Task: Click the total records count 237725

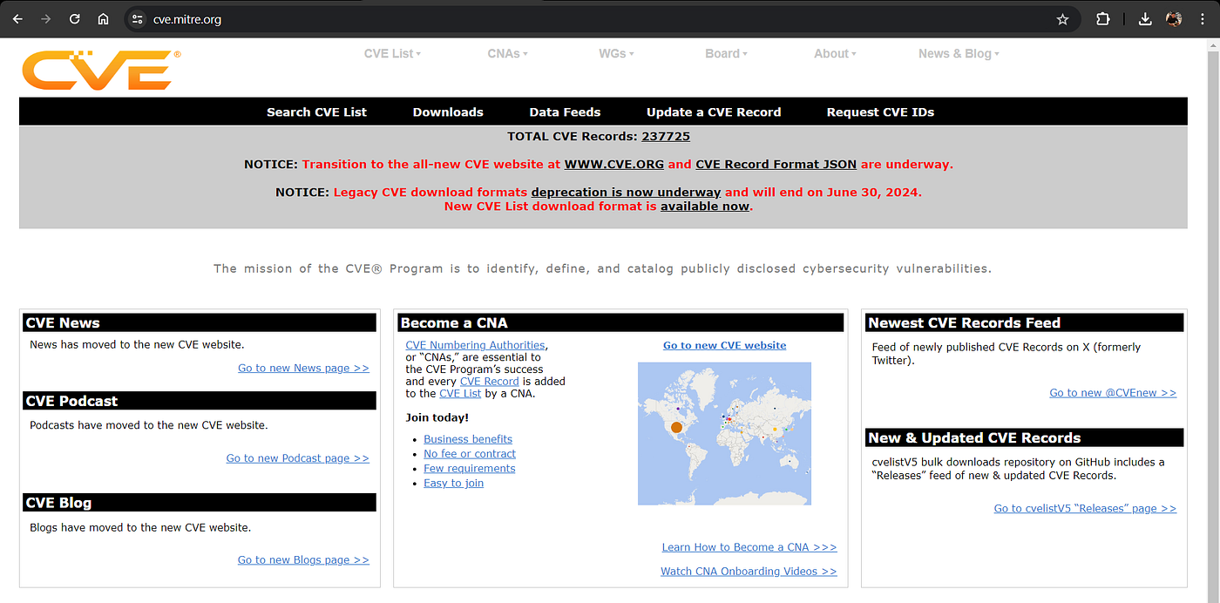Action: tap(666, 137)
